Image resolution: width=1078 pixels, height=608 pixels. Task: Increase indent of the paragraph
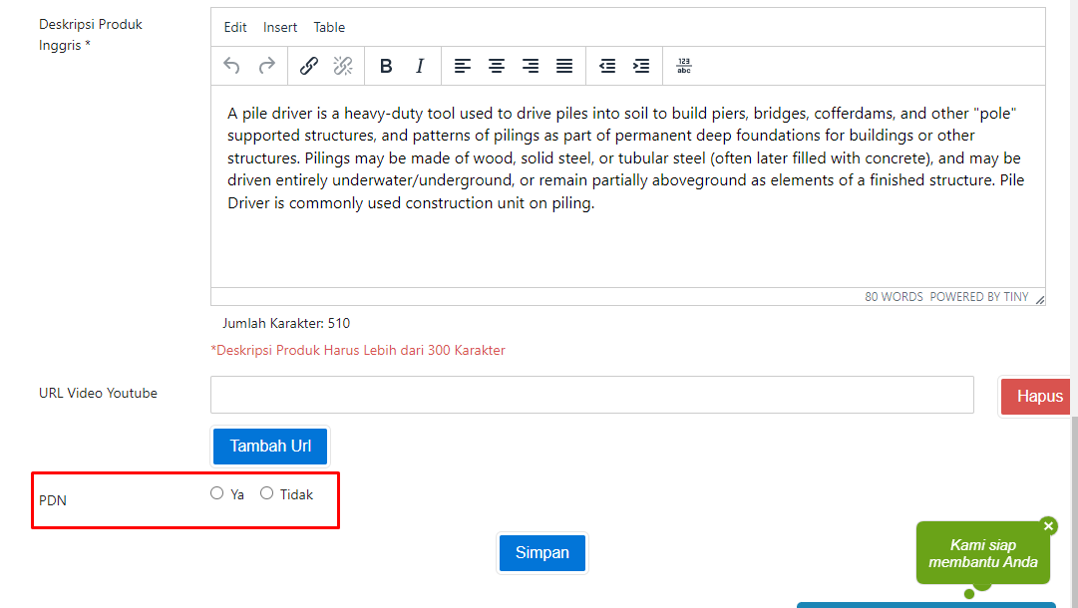641,66
